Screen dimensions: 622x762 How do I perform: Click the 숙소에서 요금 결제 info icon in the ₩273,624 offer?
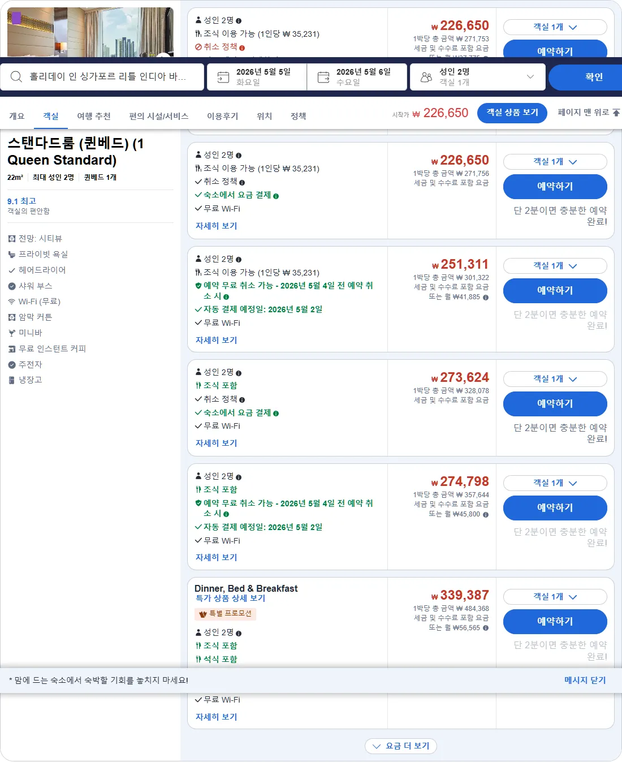(x=276, y=414)
